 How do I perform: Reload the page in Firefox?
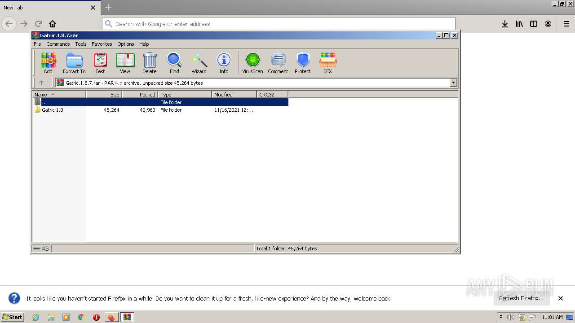click(38, 24)
